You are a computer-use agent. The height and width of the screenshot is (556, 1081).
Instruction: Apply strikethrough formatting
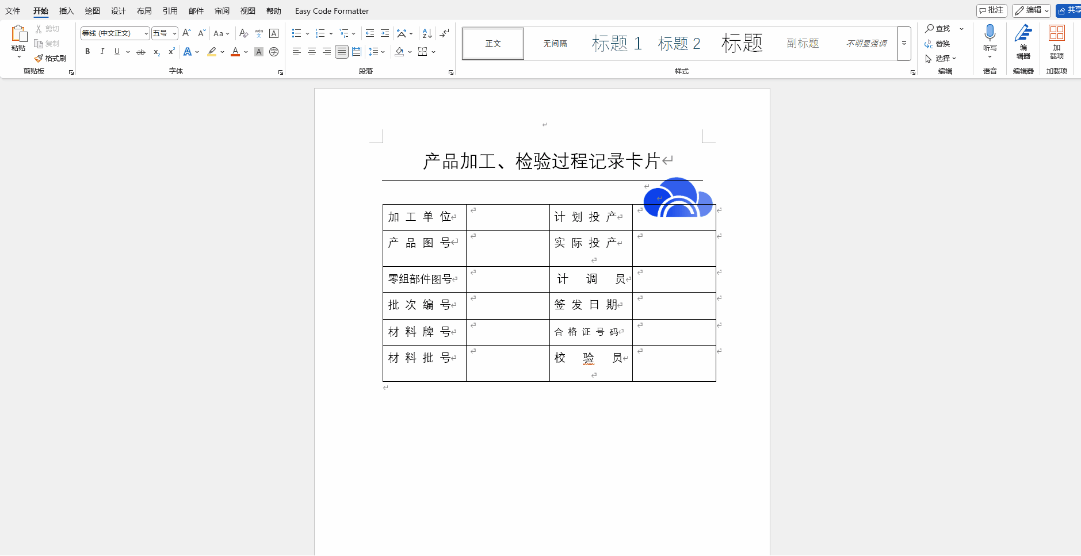click(x=141, y=52)
